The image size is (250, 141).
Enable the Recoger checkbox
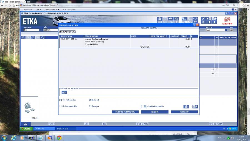coord(90,106)
